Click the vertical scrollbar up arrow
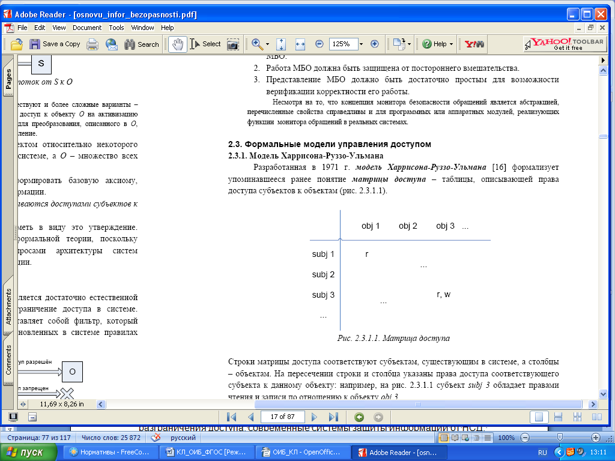 point(603,71)
